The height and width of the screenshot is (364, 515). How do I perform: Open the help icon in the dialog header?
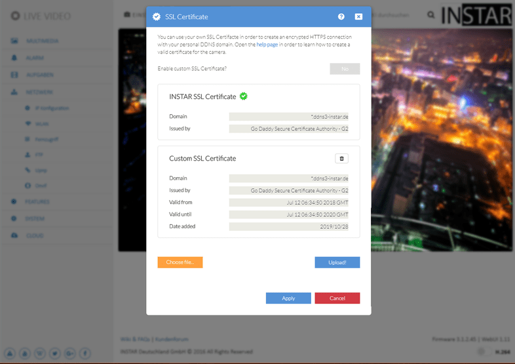[x=341, y=16]
